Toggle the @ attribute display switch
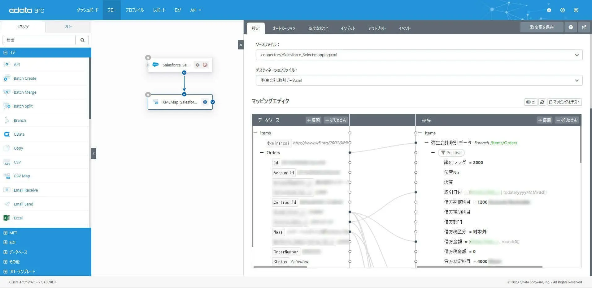592x288 pixels. tap(531, 102)
